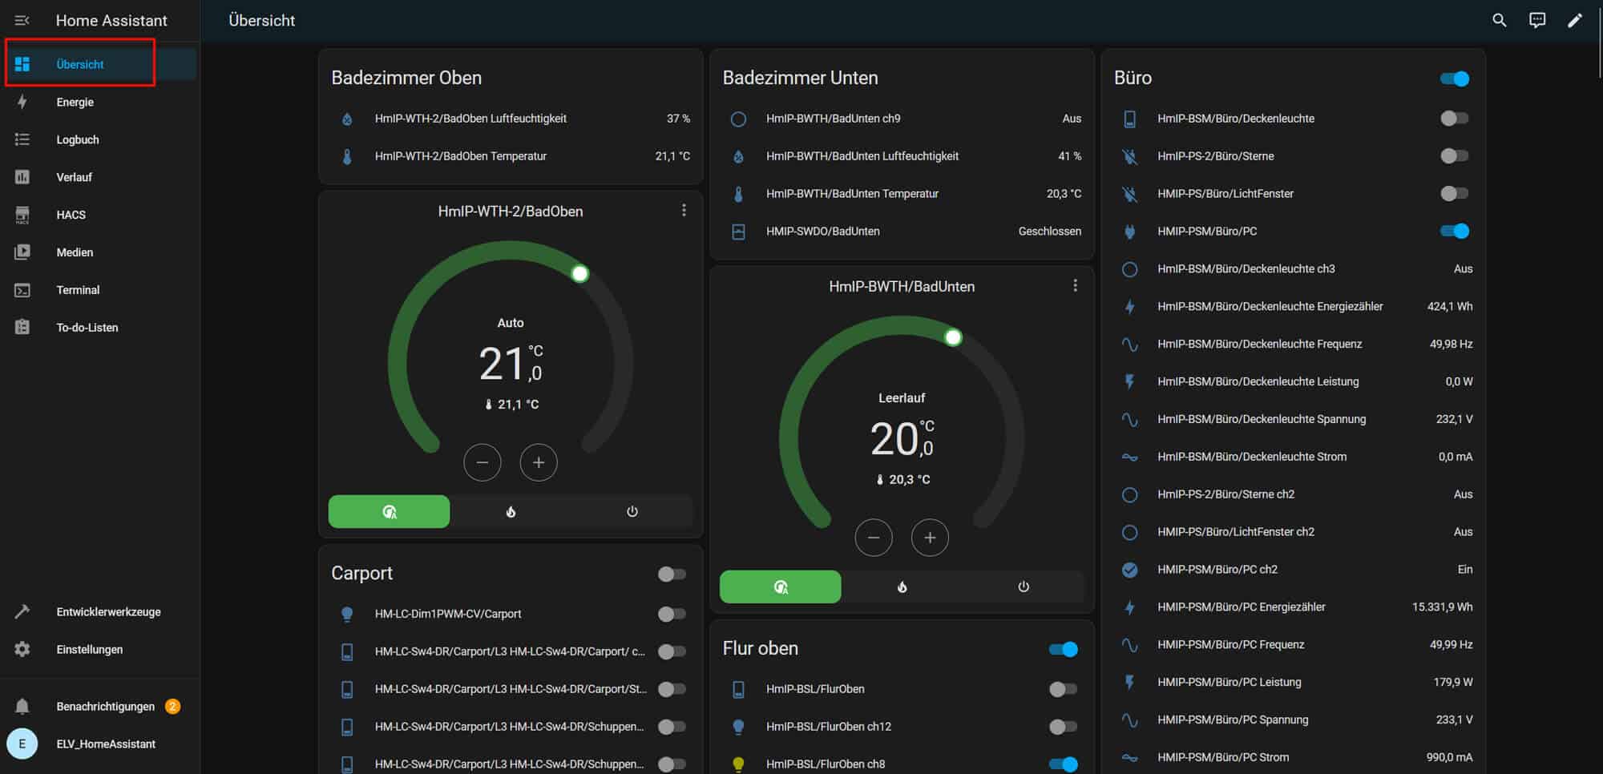This screenshot has width=1603, height=774.
Task: Open three-dot menu on HmIP-WTH-2/BadOben card
Action: tap(684, 210)
